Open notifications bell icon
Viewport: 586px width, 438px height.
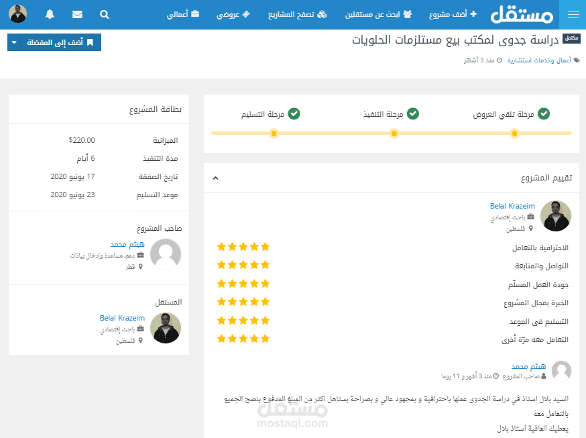click(x=50, y=14)
